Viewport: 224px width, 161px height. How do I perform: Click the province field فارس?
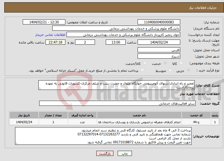(159, 50)
